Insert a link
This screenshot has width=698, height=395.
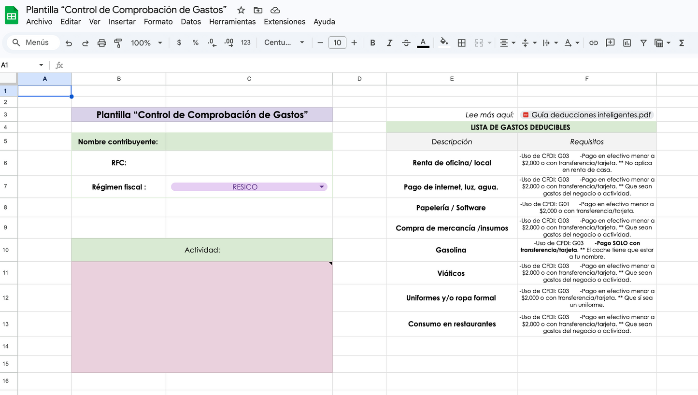[x=594, y=42]
